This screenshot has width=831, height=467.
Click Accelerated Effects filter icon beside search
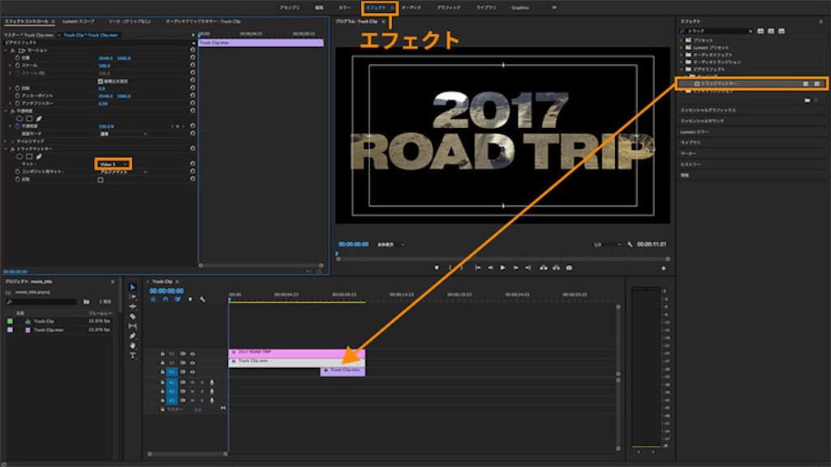760,32
